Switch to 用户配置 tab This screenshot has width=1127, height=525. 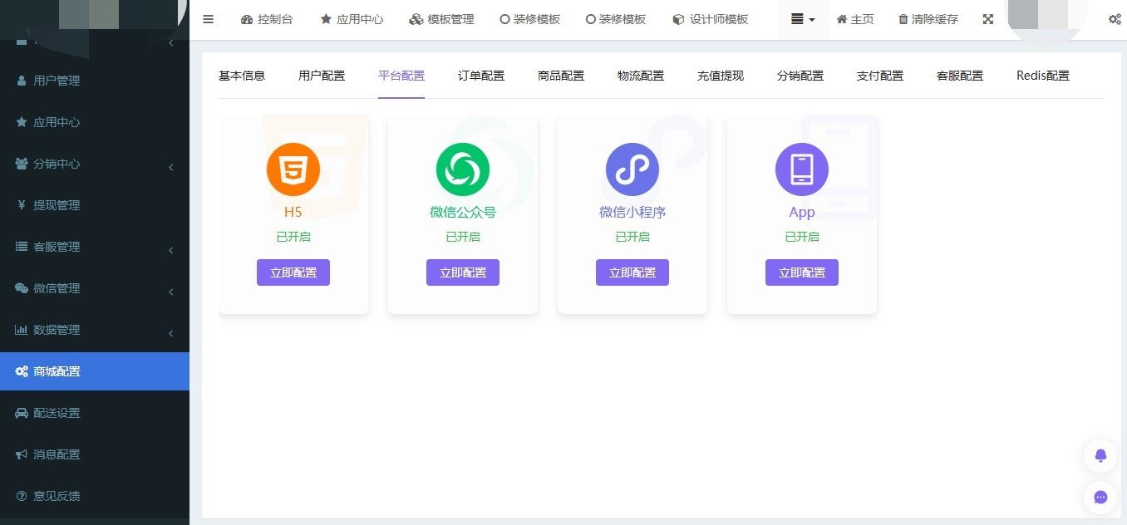322,76
